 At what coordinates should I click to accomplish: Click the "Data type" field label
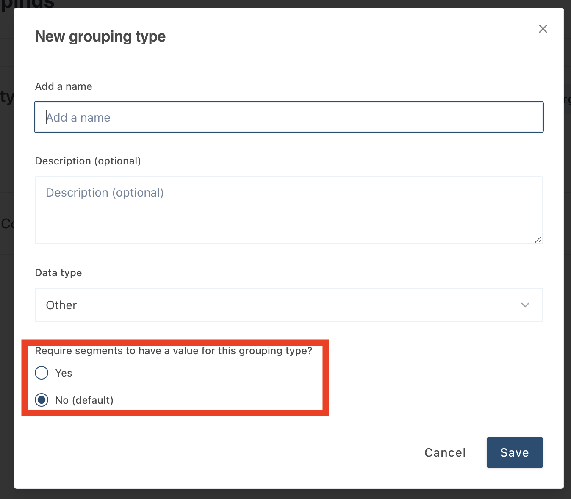58,273
